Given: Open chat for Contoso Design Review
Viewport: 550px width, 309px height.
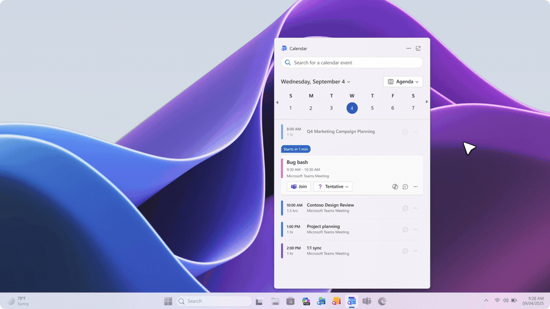Looking at the screenshot, I should tap(405, 208).
